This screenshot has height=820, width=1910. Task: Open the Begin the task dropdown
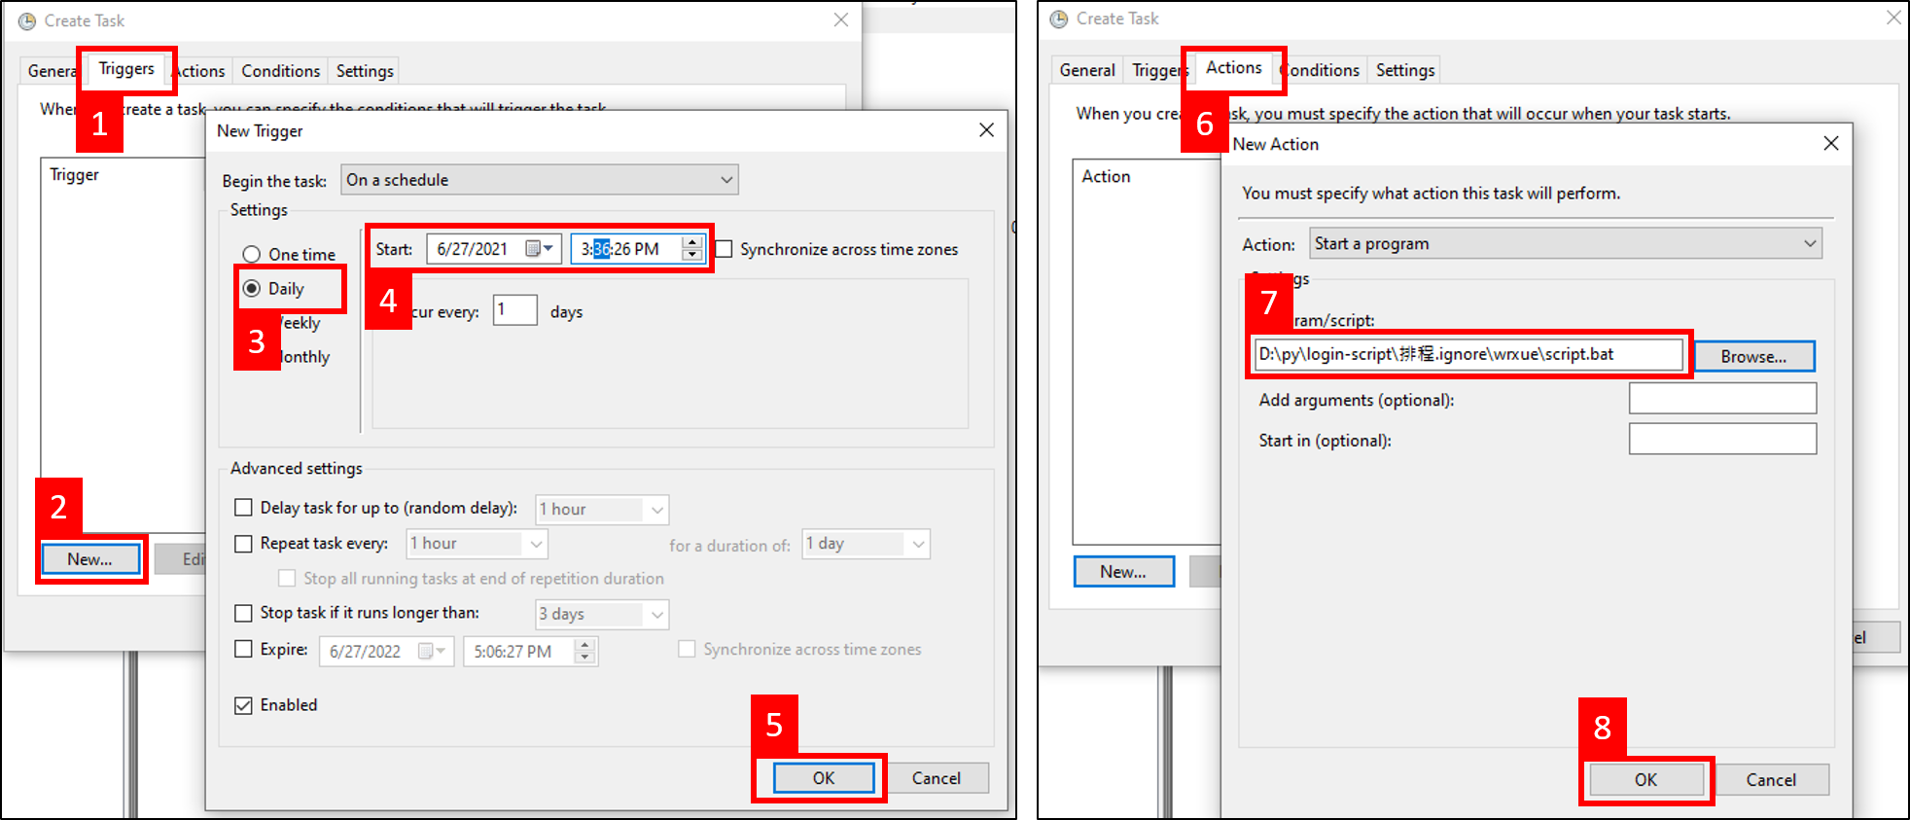point(540,180)
